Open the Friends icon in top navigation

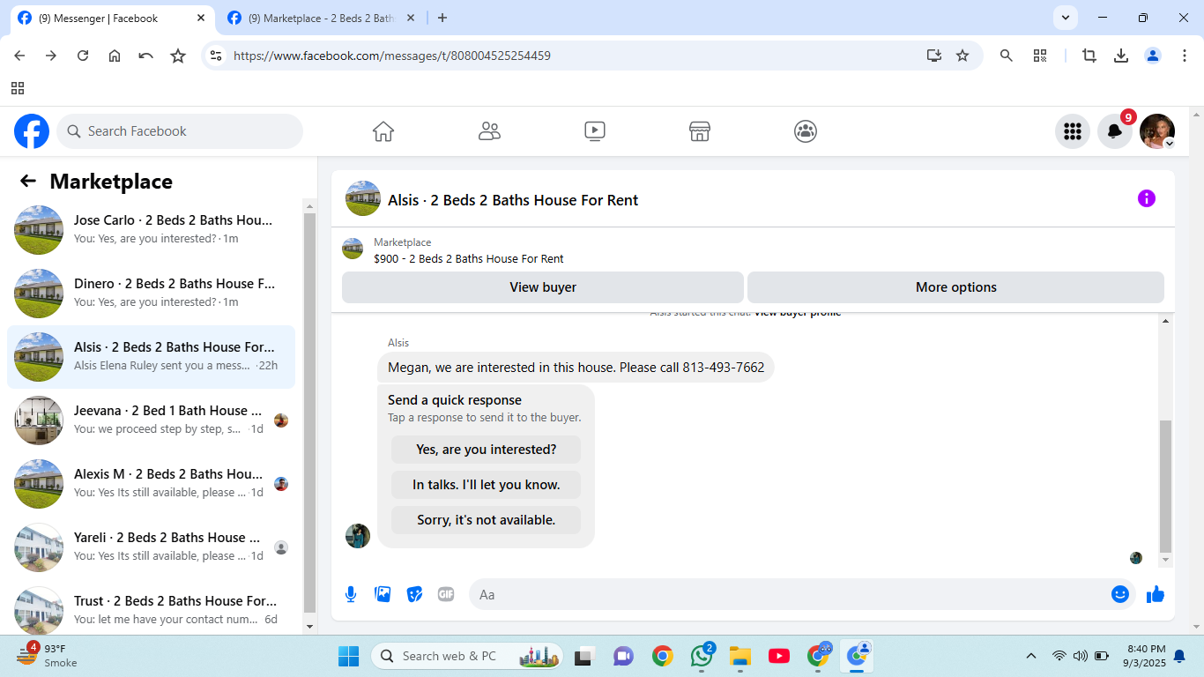tap(489, 131)
